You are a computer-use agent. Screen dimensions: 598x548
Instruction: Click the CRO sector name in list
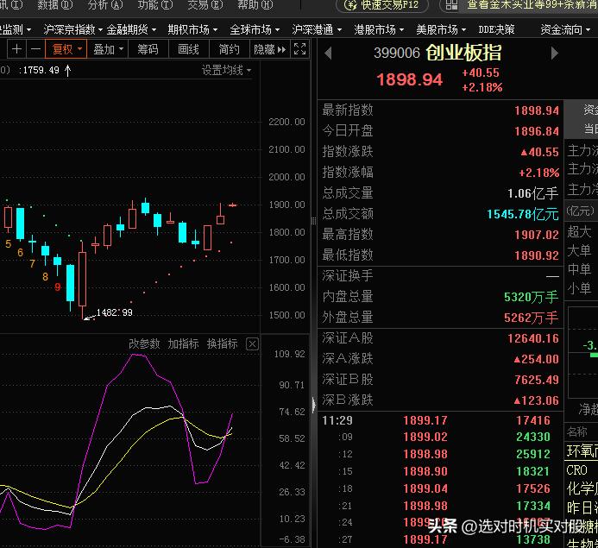[576, 470]
